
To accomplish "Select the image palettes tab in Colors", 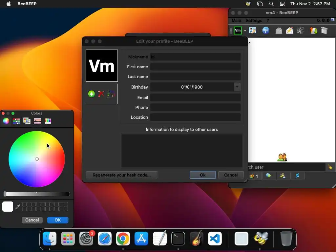I will 37,121.
